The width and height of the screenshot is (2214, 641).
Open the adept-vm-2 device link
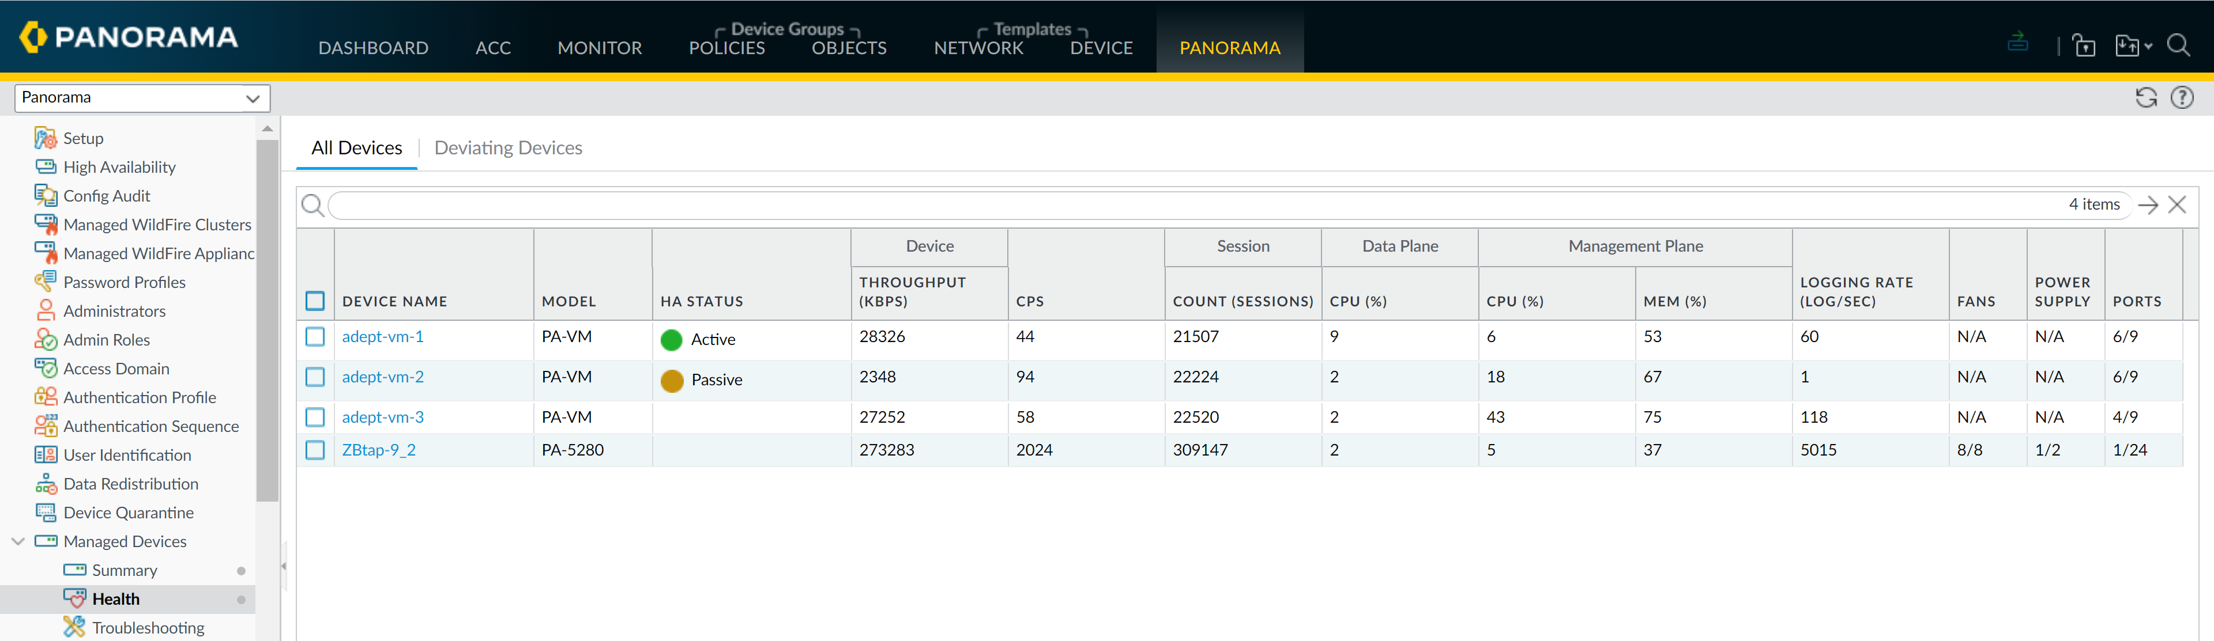pos(382,378)
